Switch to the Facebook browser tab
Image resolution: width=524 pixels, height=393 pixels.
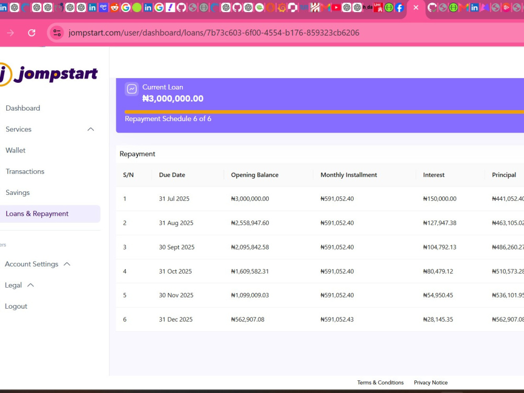(x=399, y=7)
